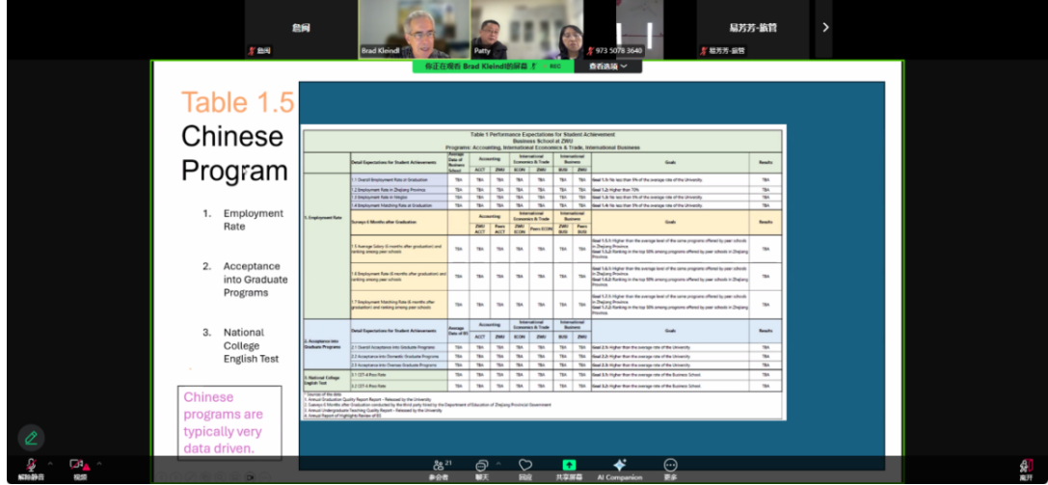Select the 973 5078 3640 participant tile
The height and width of the screenshot is (485, 1048).
pos(640,29)
